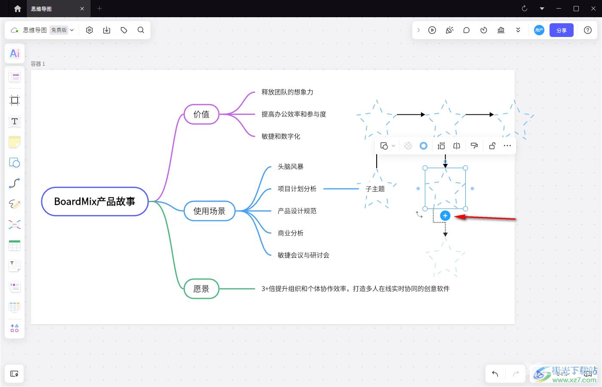Viewport: 602px width, 387px height.
Task: Open the tag label icon
Action: point(124,30)
